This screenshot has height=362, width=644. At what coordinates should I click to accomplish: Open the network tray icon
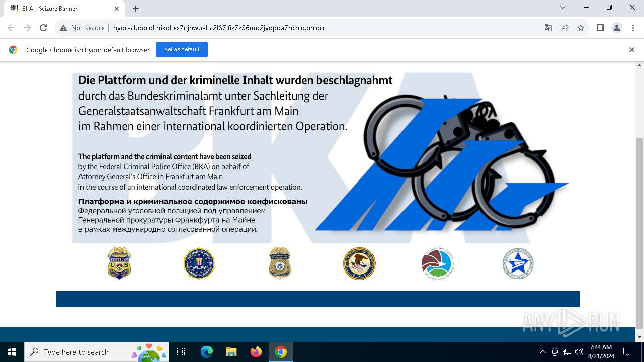[567, 352]
